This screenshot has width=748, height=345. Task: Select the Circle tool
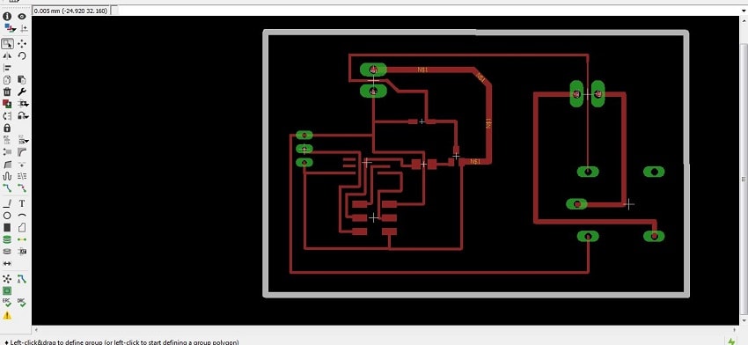click(7, 216)
